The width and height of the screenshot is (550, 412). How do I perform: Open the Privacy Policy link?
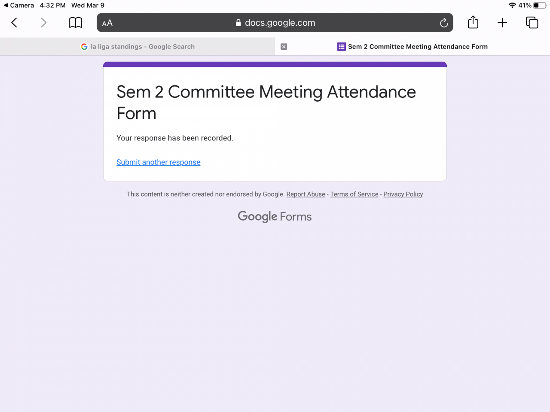(403, 194)
